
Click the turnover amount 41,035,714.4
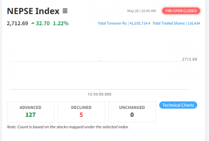[140, 23]
